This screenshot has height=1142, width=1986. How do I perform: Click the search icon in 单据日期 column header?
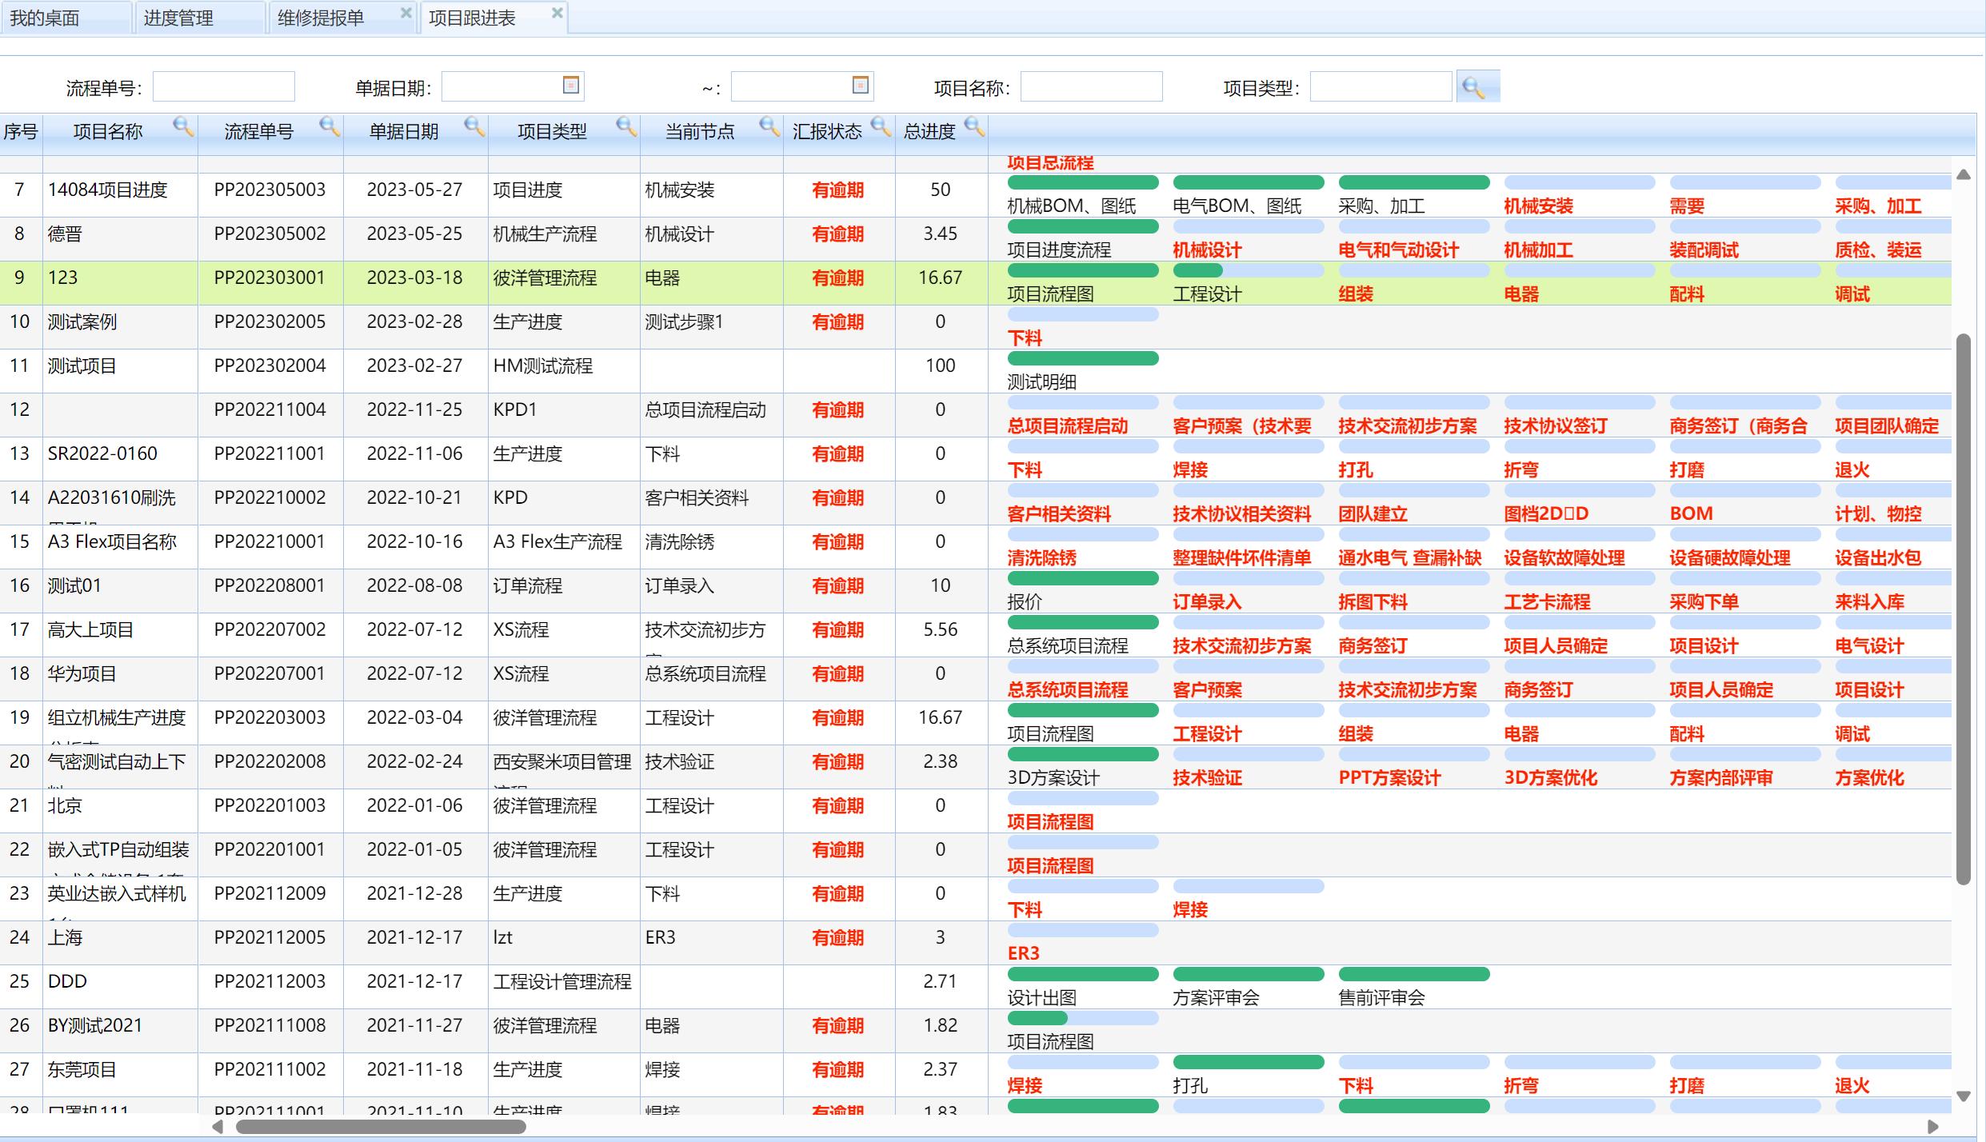(x=474, y=126)
